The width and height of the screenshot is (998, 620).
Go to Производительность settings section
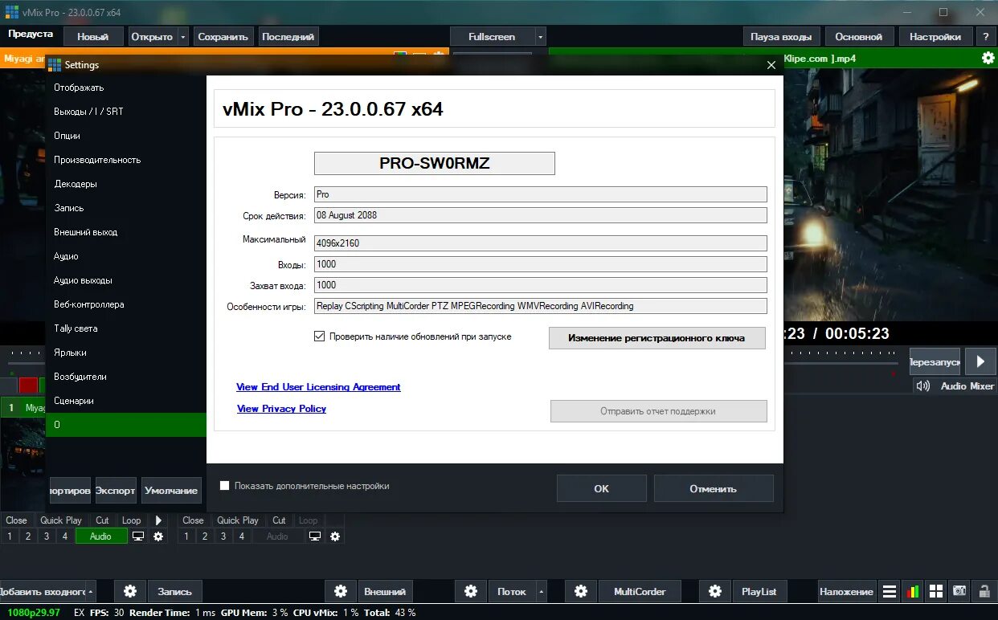click(x=125, y=160)
